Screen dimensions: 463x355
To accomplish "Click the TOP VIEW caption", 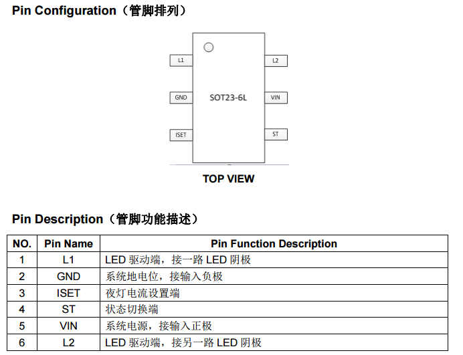I will click(x=228, y=179).
